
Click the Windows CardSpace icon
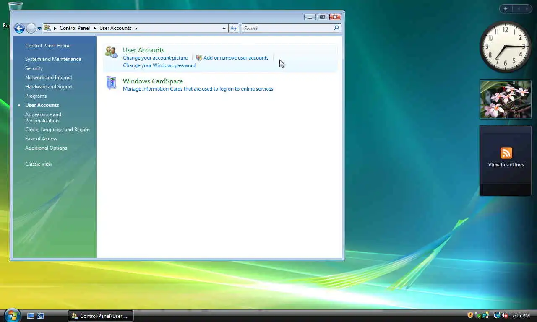(x=111, y=83)
